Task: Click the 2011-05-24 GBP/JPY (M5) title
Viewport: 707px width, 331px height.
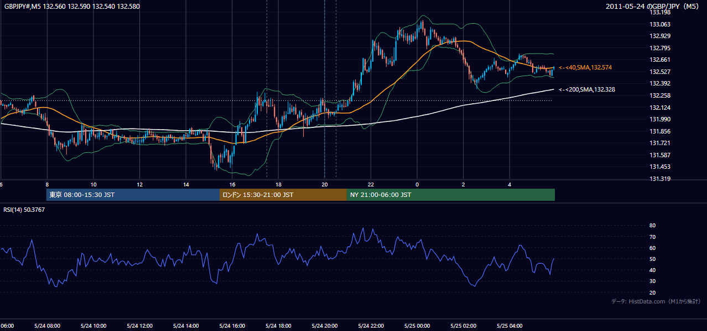Action: [653, 6]
